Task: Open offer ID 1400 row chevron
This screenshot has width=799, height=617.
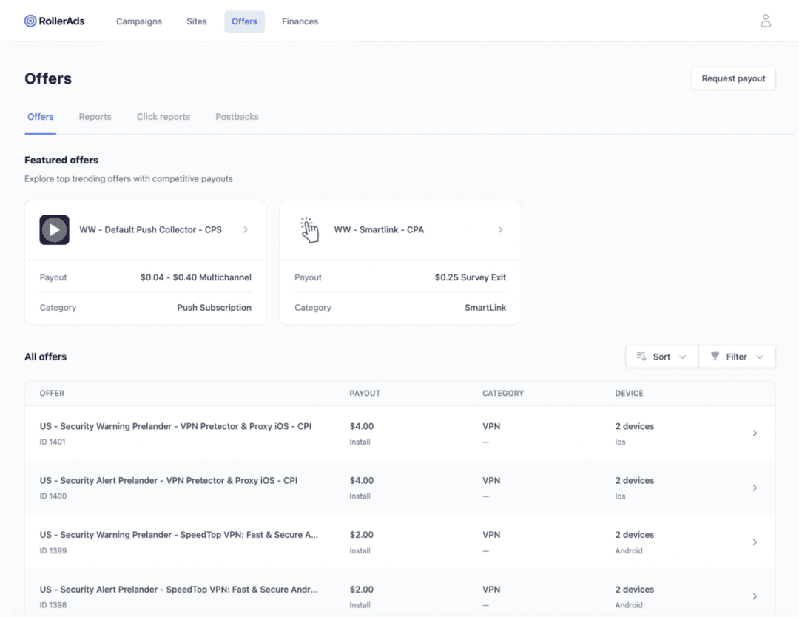Action: click(x=755, y=488)
